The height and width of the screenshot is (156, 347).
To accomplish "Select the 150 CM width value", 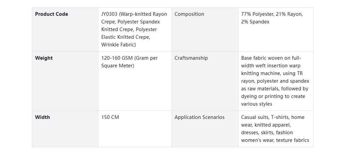I will point(110,118).
